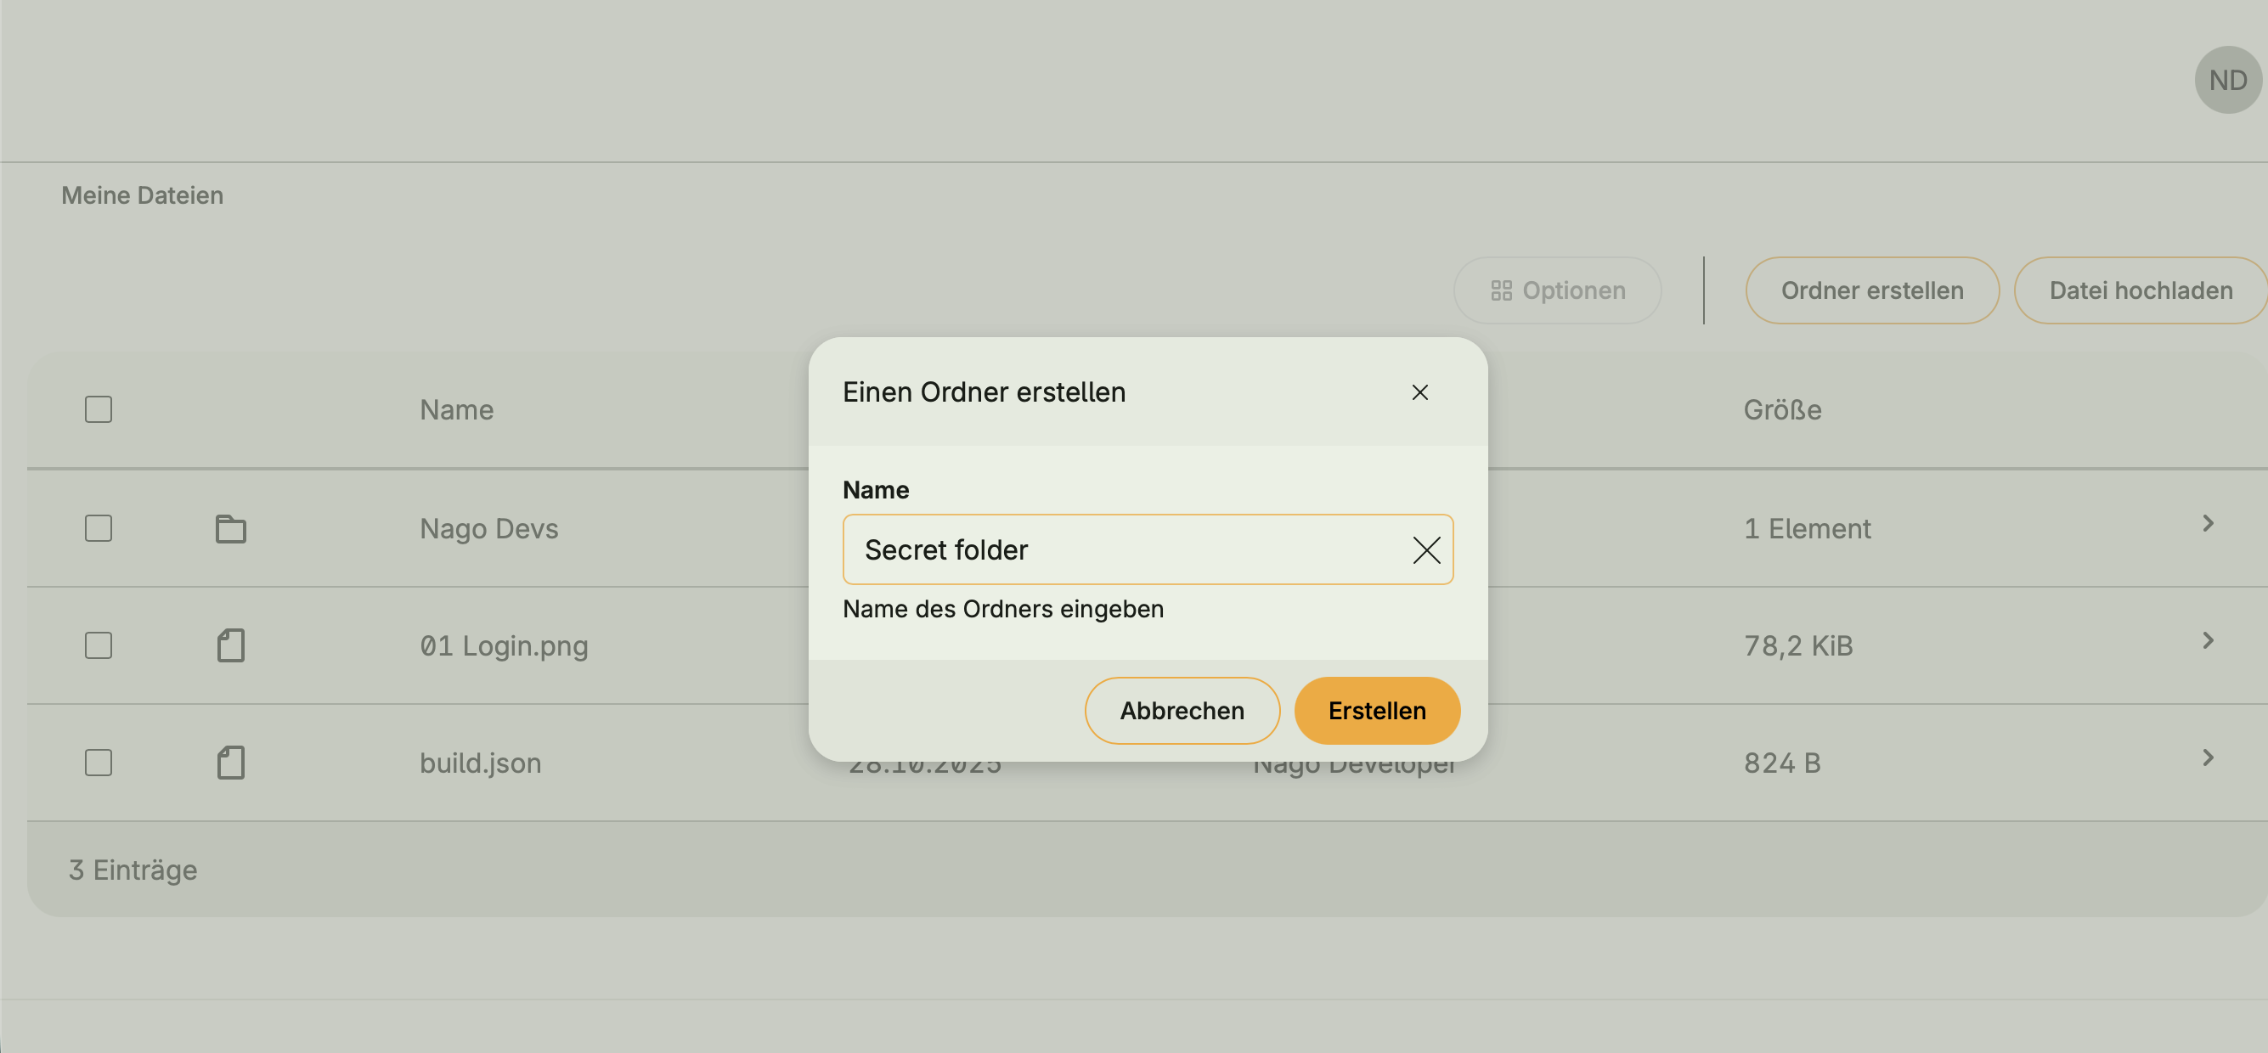
Task: Check the build.json row checkbox
Action: pos(99,763)
